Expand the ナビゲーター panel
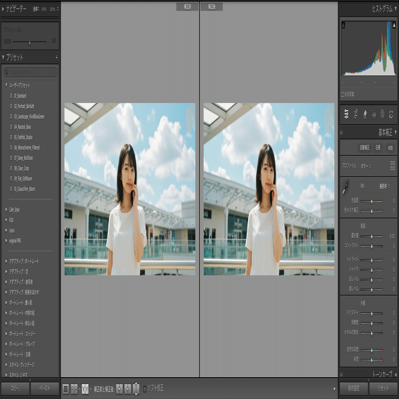The width and height of the screenshot is (399, 399). [3, 9]
